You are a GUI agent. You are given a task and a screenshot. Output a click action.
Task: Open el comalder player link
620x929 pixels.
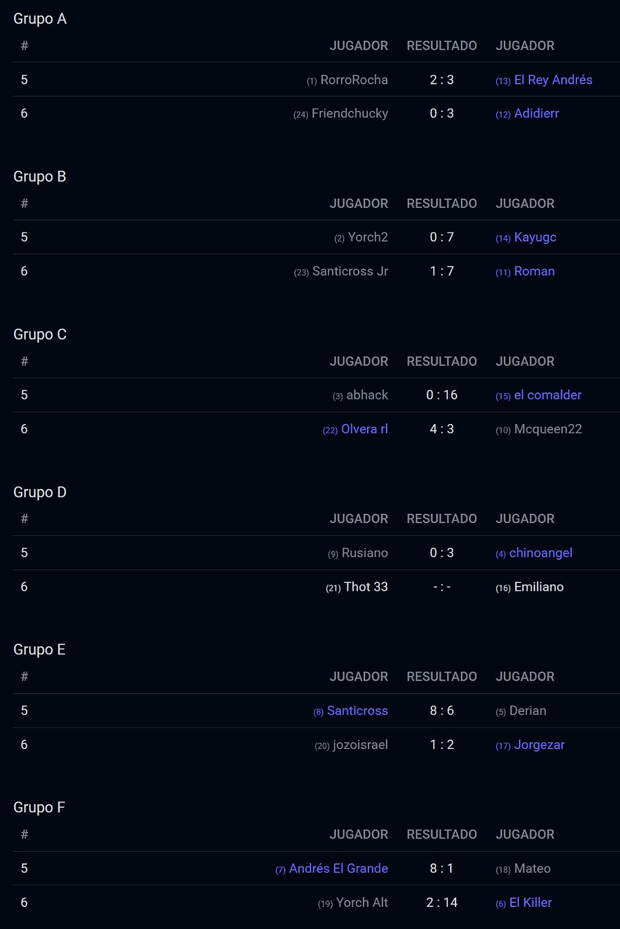[547, 395]
